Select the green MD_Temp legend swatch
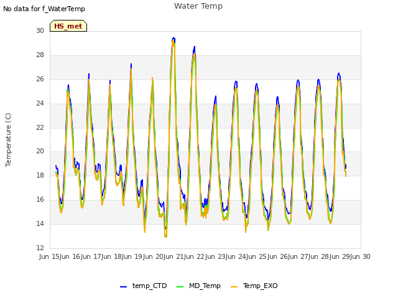This screenshot has height=298, width=398. [x=180, y=287]
